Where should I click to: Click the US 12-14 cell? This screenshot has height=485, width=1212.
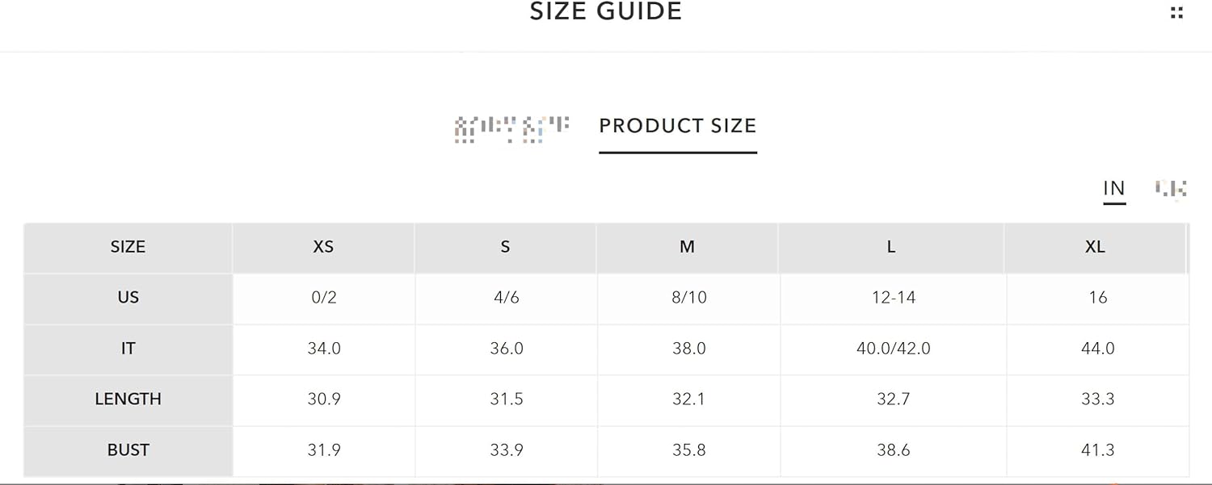click(894, 299)
